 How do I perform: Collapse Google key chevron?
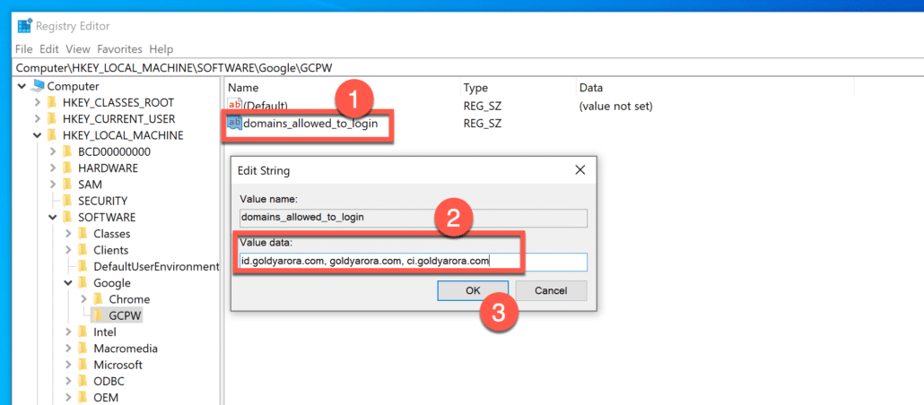pyautogui.click(x=68, y=282)
